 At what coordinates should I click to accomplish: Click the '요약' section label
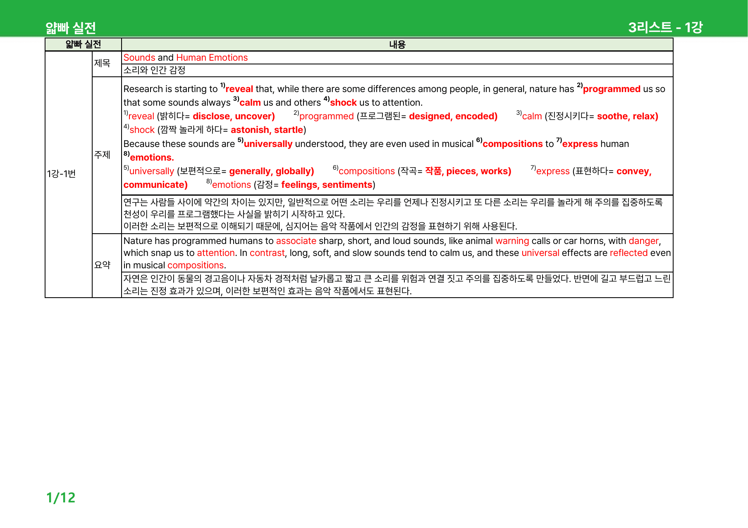pos(102,265)
